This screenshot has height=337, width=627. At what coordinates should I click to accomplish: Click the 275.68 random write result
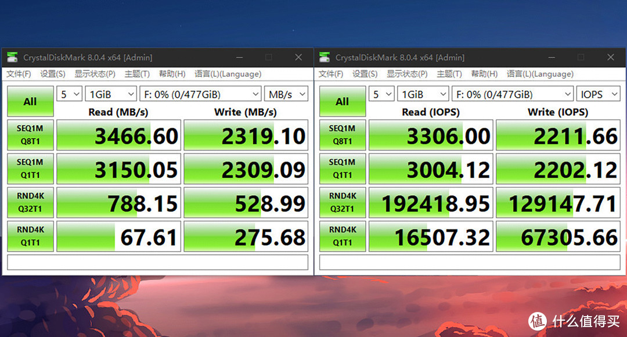pos(246,236)
